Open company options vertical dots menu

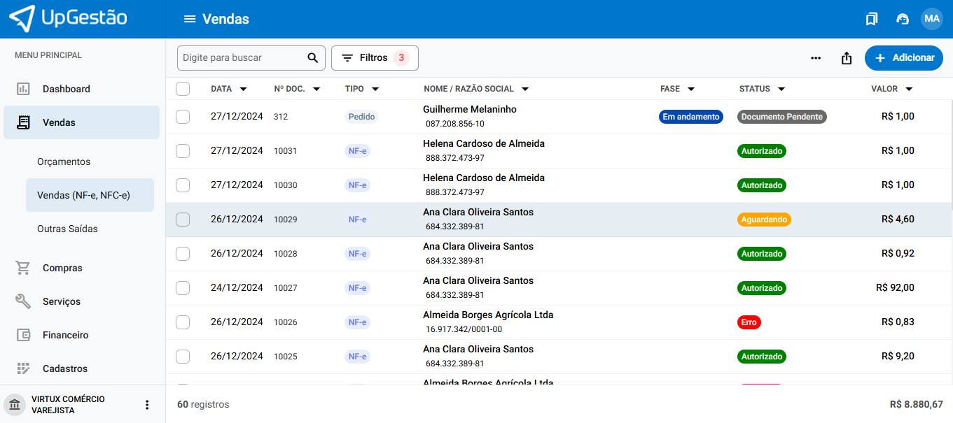click(x=147, y=405)
